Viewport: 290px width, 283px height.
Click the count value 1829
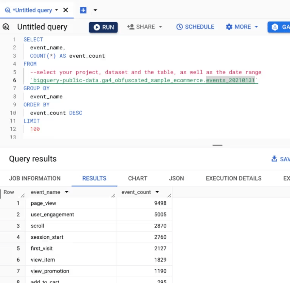tap(160, 260)
